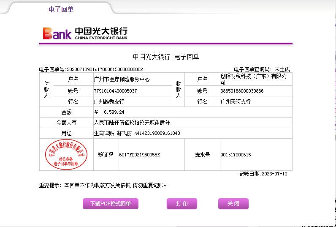Screen dimensions: 336x227
Task: Click payer account 77910104490005037
Action: tap(115, 91)
